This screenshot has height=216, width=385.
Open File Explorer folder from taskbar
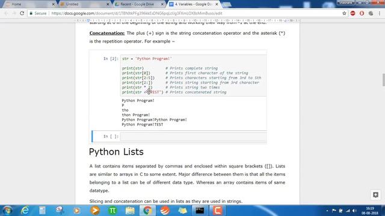(130, 211)
